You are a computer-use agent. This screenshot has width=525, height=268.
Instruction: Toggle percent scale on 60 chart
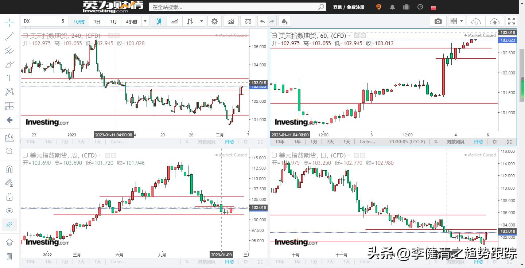pos(436,142)
